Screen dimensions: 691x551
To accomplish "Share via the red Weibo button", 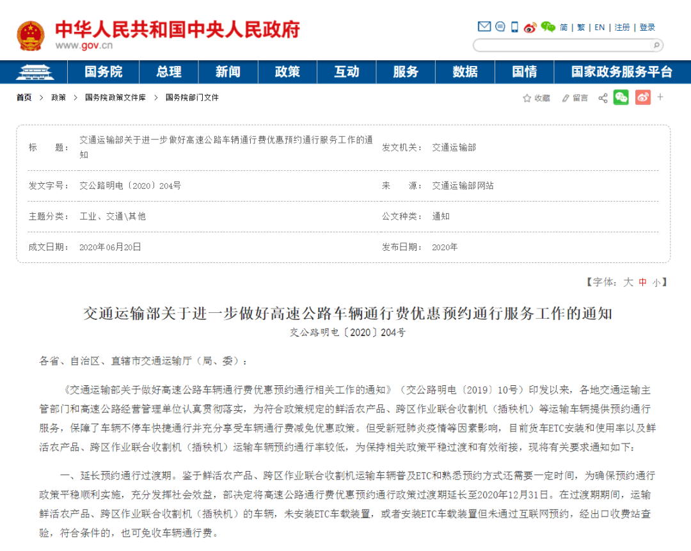I will pos(643,97).
